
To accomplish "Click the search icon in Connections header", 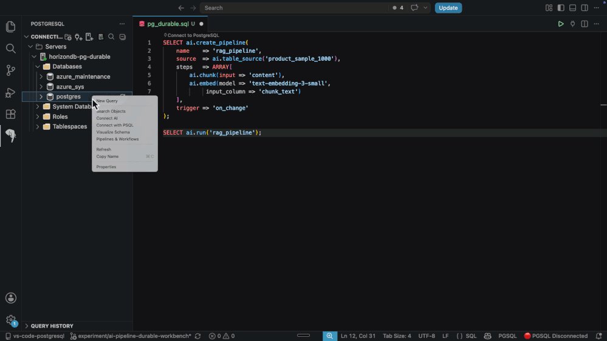I will click(111, 37).
